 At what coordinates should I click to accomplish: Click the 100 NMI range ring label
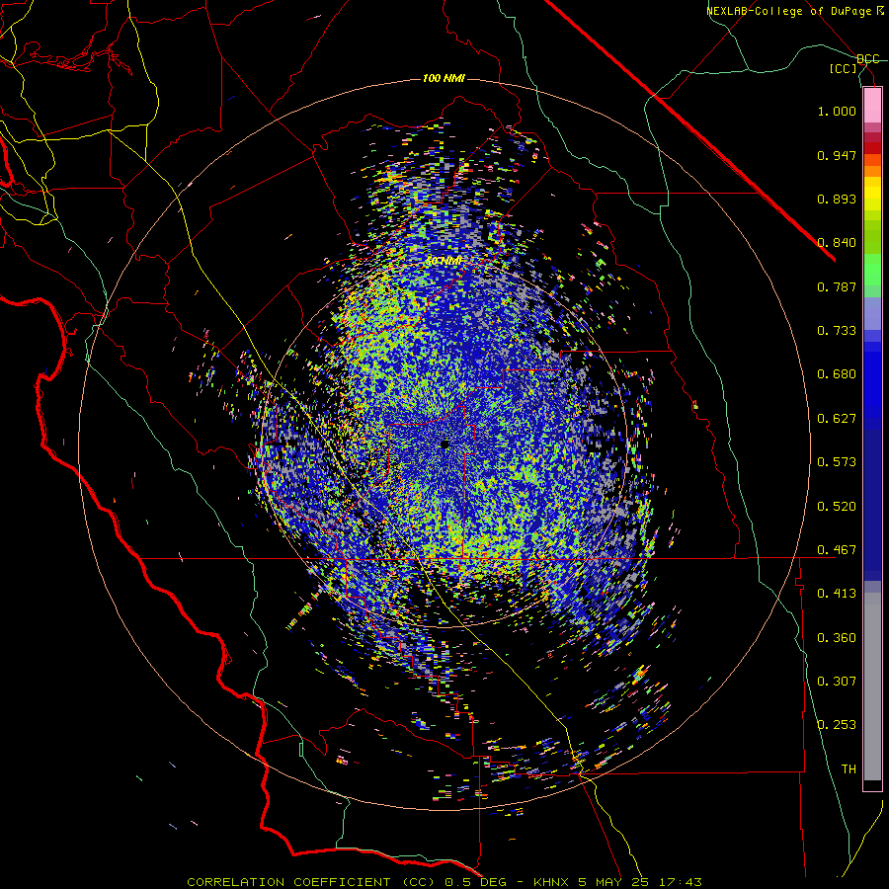pos(444,78)
